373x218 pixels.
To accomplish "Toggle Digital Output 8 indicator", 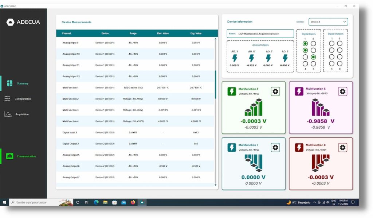I will [339, 64].
